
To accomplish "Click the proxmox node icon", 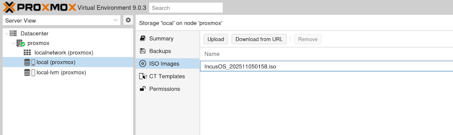I will pos(20,43).
